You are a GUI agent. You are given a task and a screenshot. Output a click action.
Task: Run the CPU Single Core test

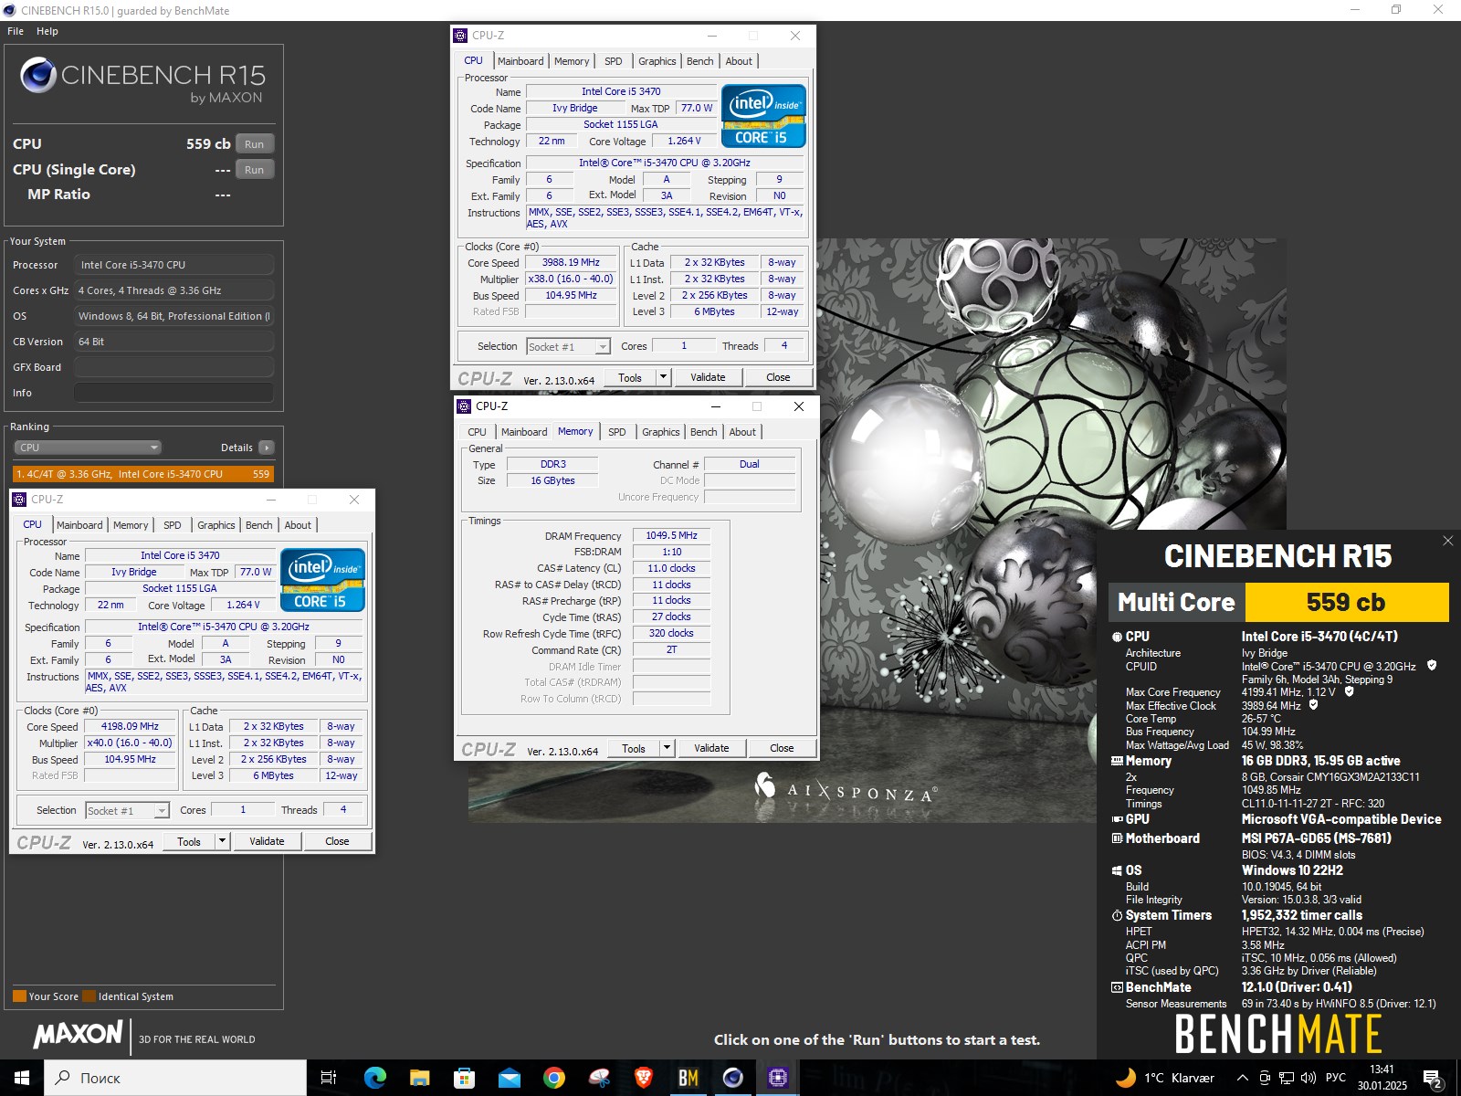point(255,170)
